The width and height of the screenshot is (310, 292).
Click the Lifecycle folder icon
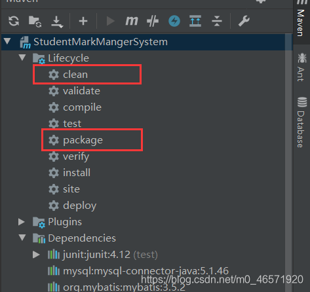click(39, 58)
